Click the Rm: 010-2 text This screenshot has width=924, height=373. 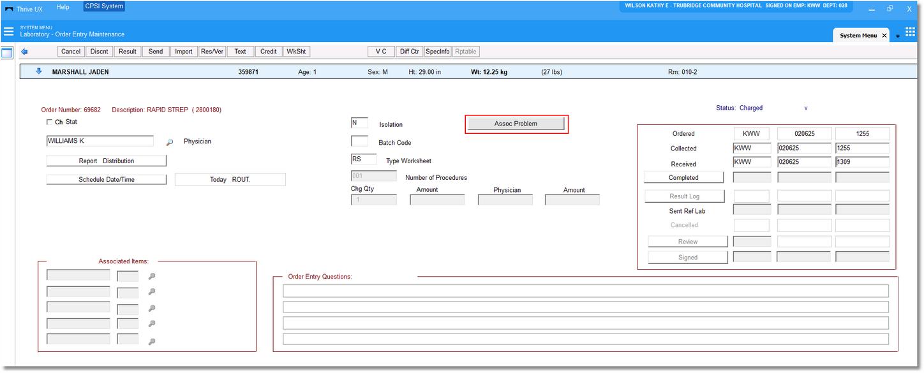click(x=682, y=72)
